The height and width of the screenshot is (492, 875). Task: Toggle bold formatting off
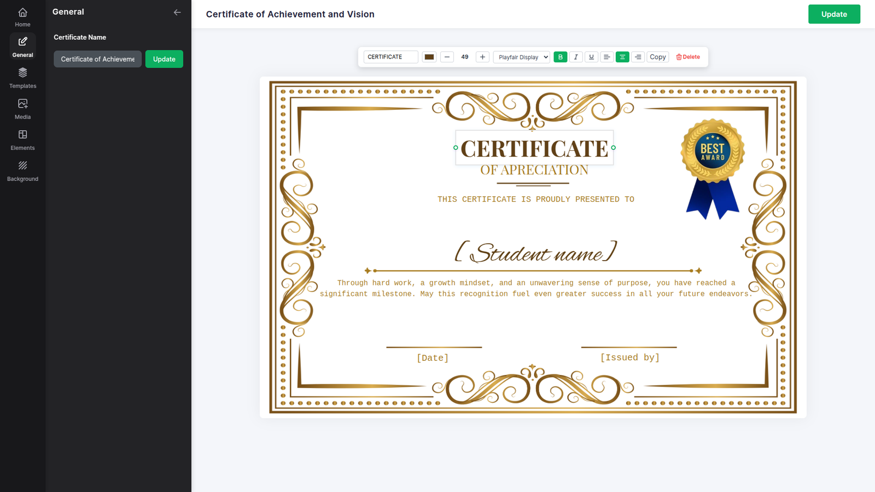(x=560, y=57)
